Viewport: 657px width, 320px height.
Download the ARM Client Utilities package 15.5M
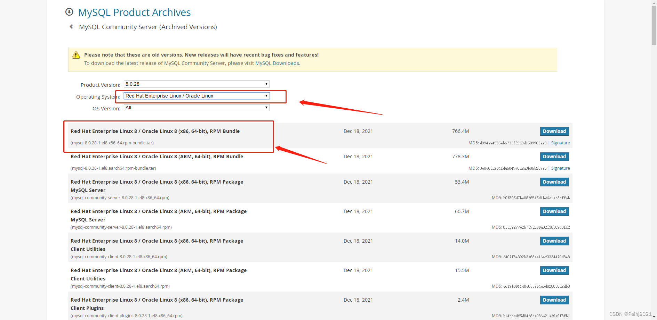click(x=554, y=270)
